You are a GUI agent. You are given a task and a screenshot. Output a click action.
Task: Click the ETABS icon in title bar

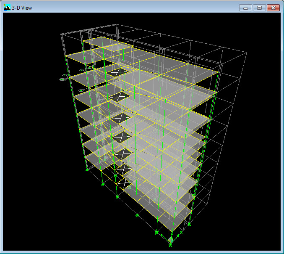pyautogui.click(x=7, y=8)
